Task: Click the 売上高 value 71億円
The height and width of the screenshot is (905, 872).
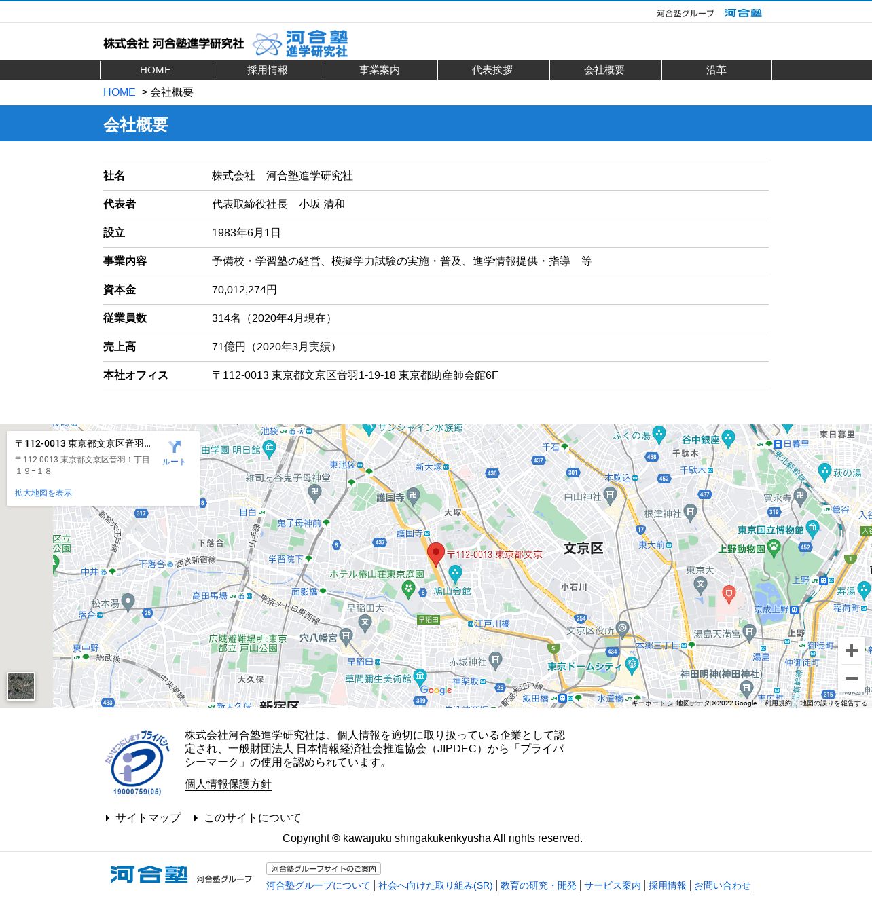Action: pos(276,347)
